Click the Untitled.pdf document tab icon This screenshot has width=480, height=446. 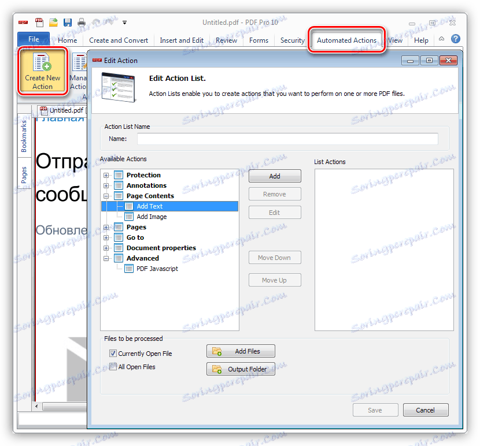coord(44,110)
